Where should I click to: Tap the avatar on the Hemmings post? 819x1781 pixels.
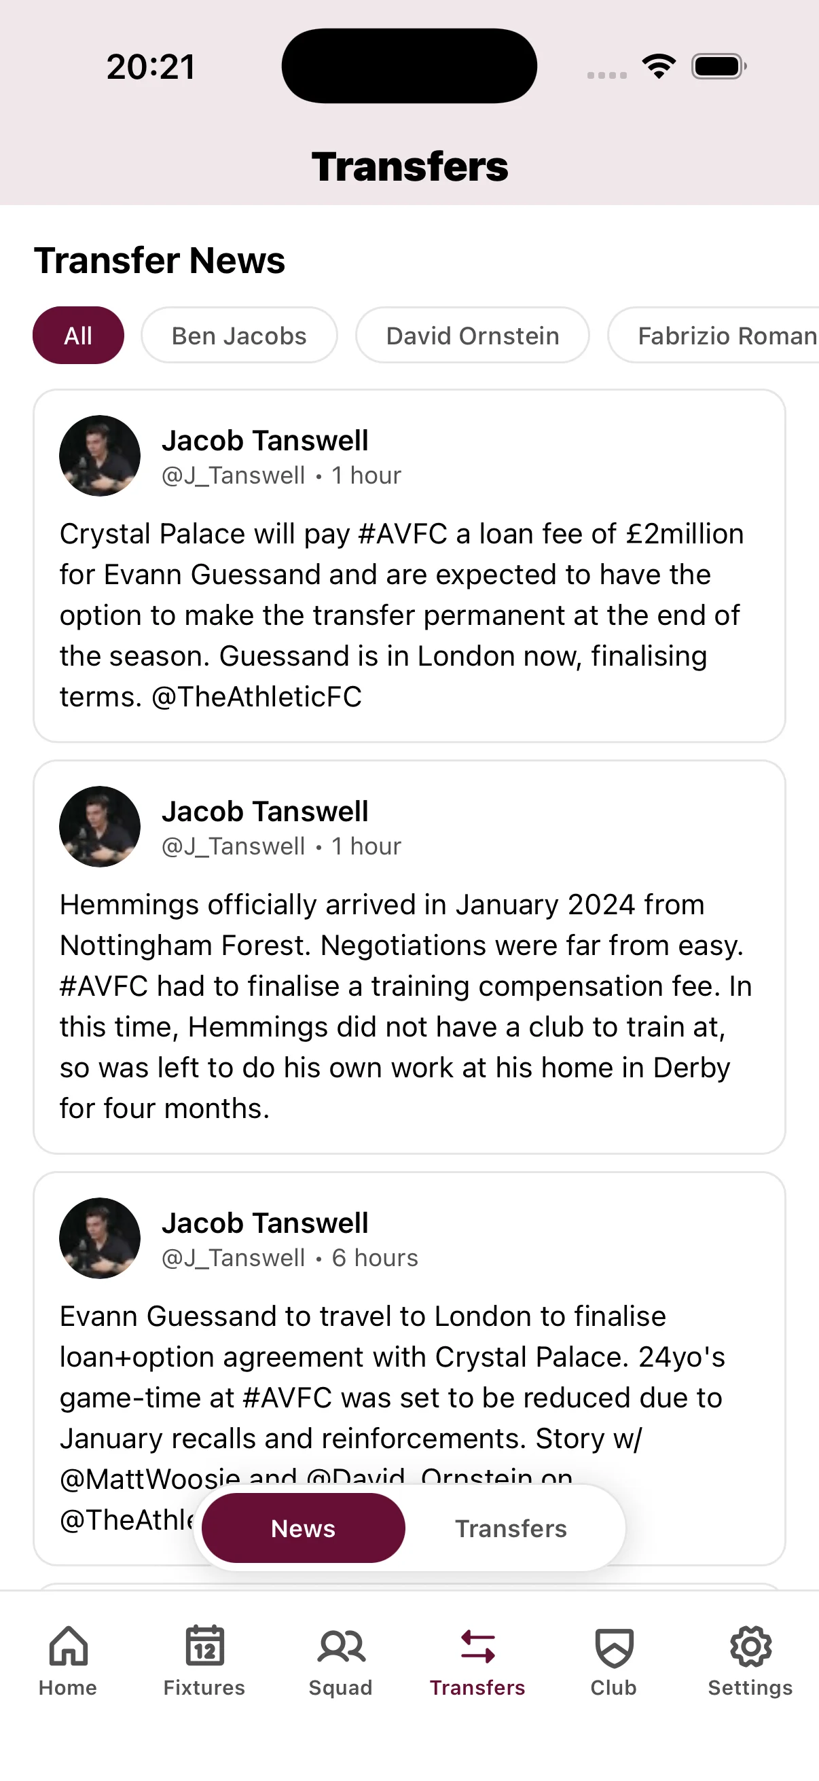[100, 826]
